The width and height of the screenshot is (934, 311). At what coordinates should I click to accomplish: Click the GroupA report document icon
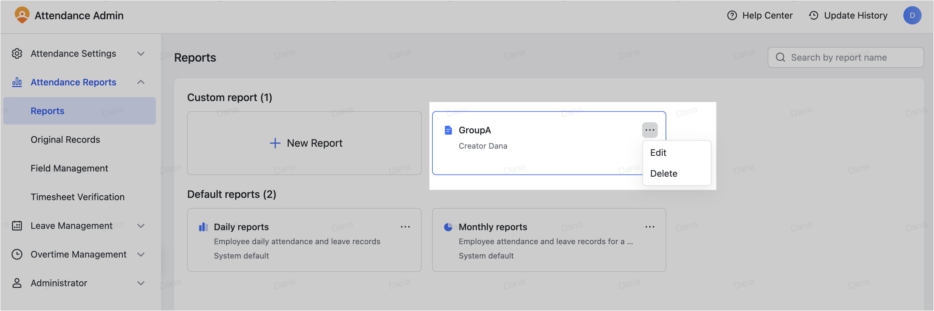coord(448,130)
